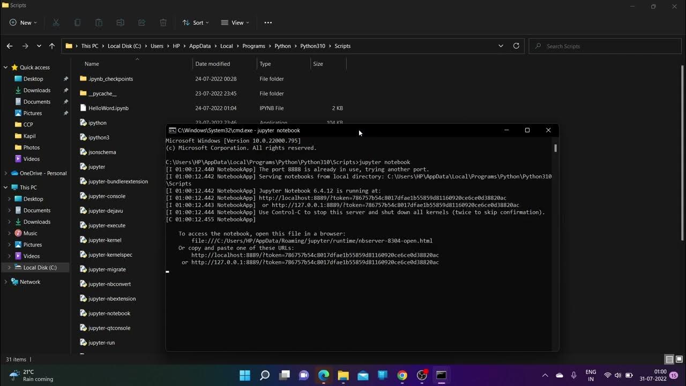Viewport: 686px width, 386px height.
Task: Sort by the Type column header
Action: pos(284,64)
